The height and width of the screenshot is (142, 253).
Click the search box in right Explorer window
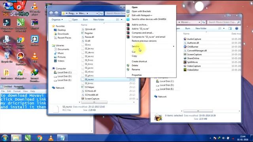click(x=224, y=22)
